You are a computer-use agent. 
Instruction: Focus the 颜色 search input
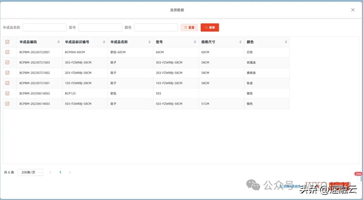pos(156,27)
